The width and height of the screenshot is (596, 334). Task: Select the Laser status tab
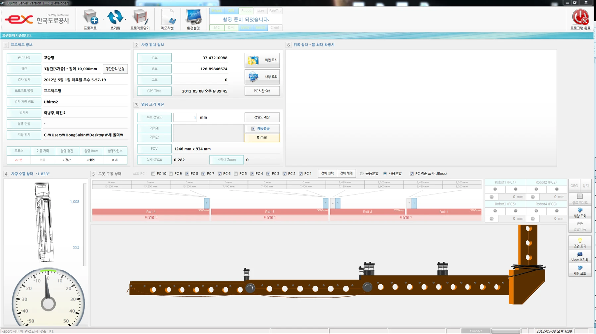[260, 11]
